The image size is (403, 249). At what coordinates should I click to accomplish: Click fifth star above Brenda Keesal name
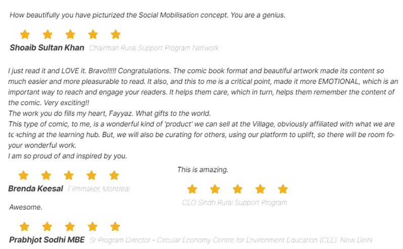(x=114, y=175)
